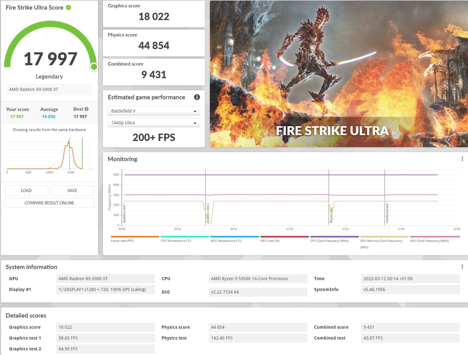Click the Graphics score 18 022 card
The height and width of the screenshot is (355, 468).
click(154, 14)
